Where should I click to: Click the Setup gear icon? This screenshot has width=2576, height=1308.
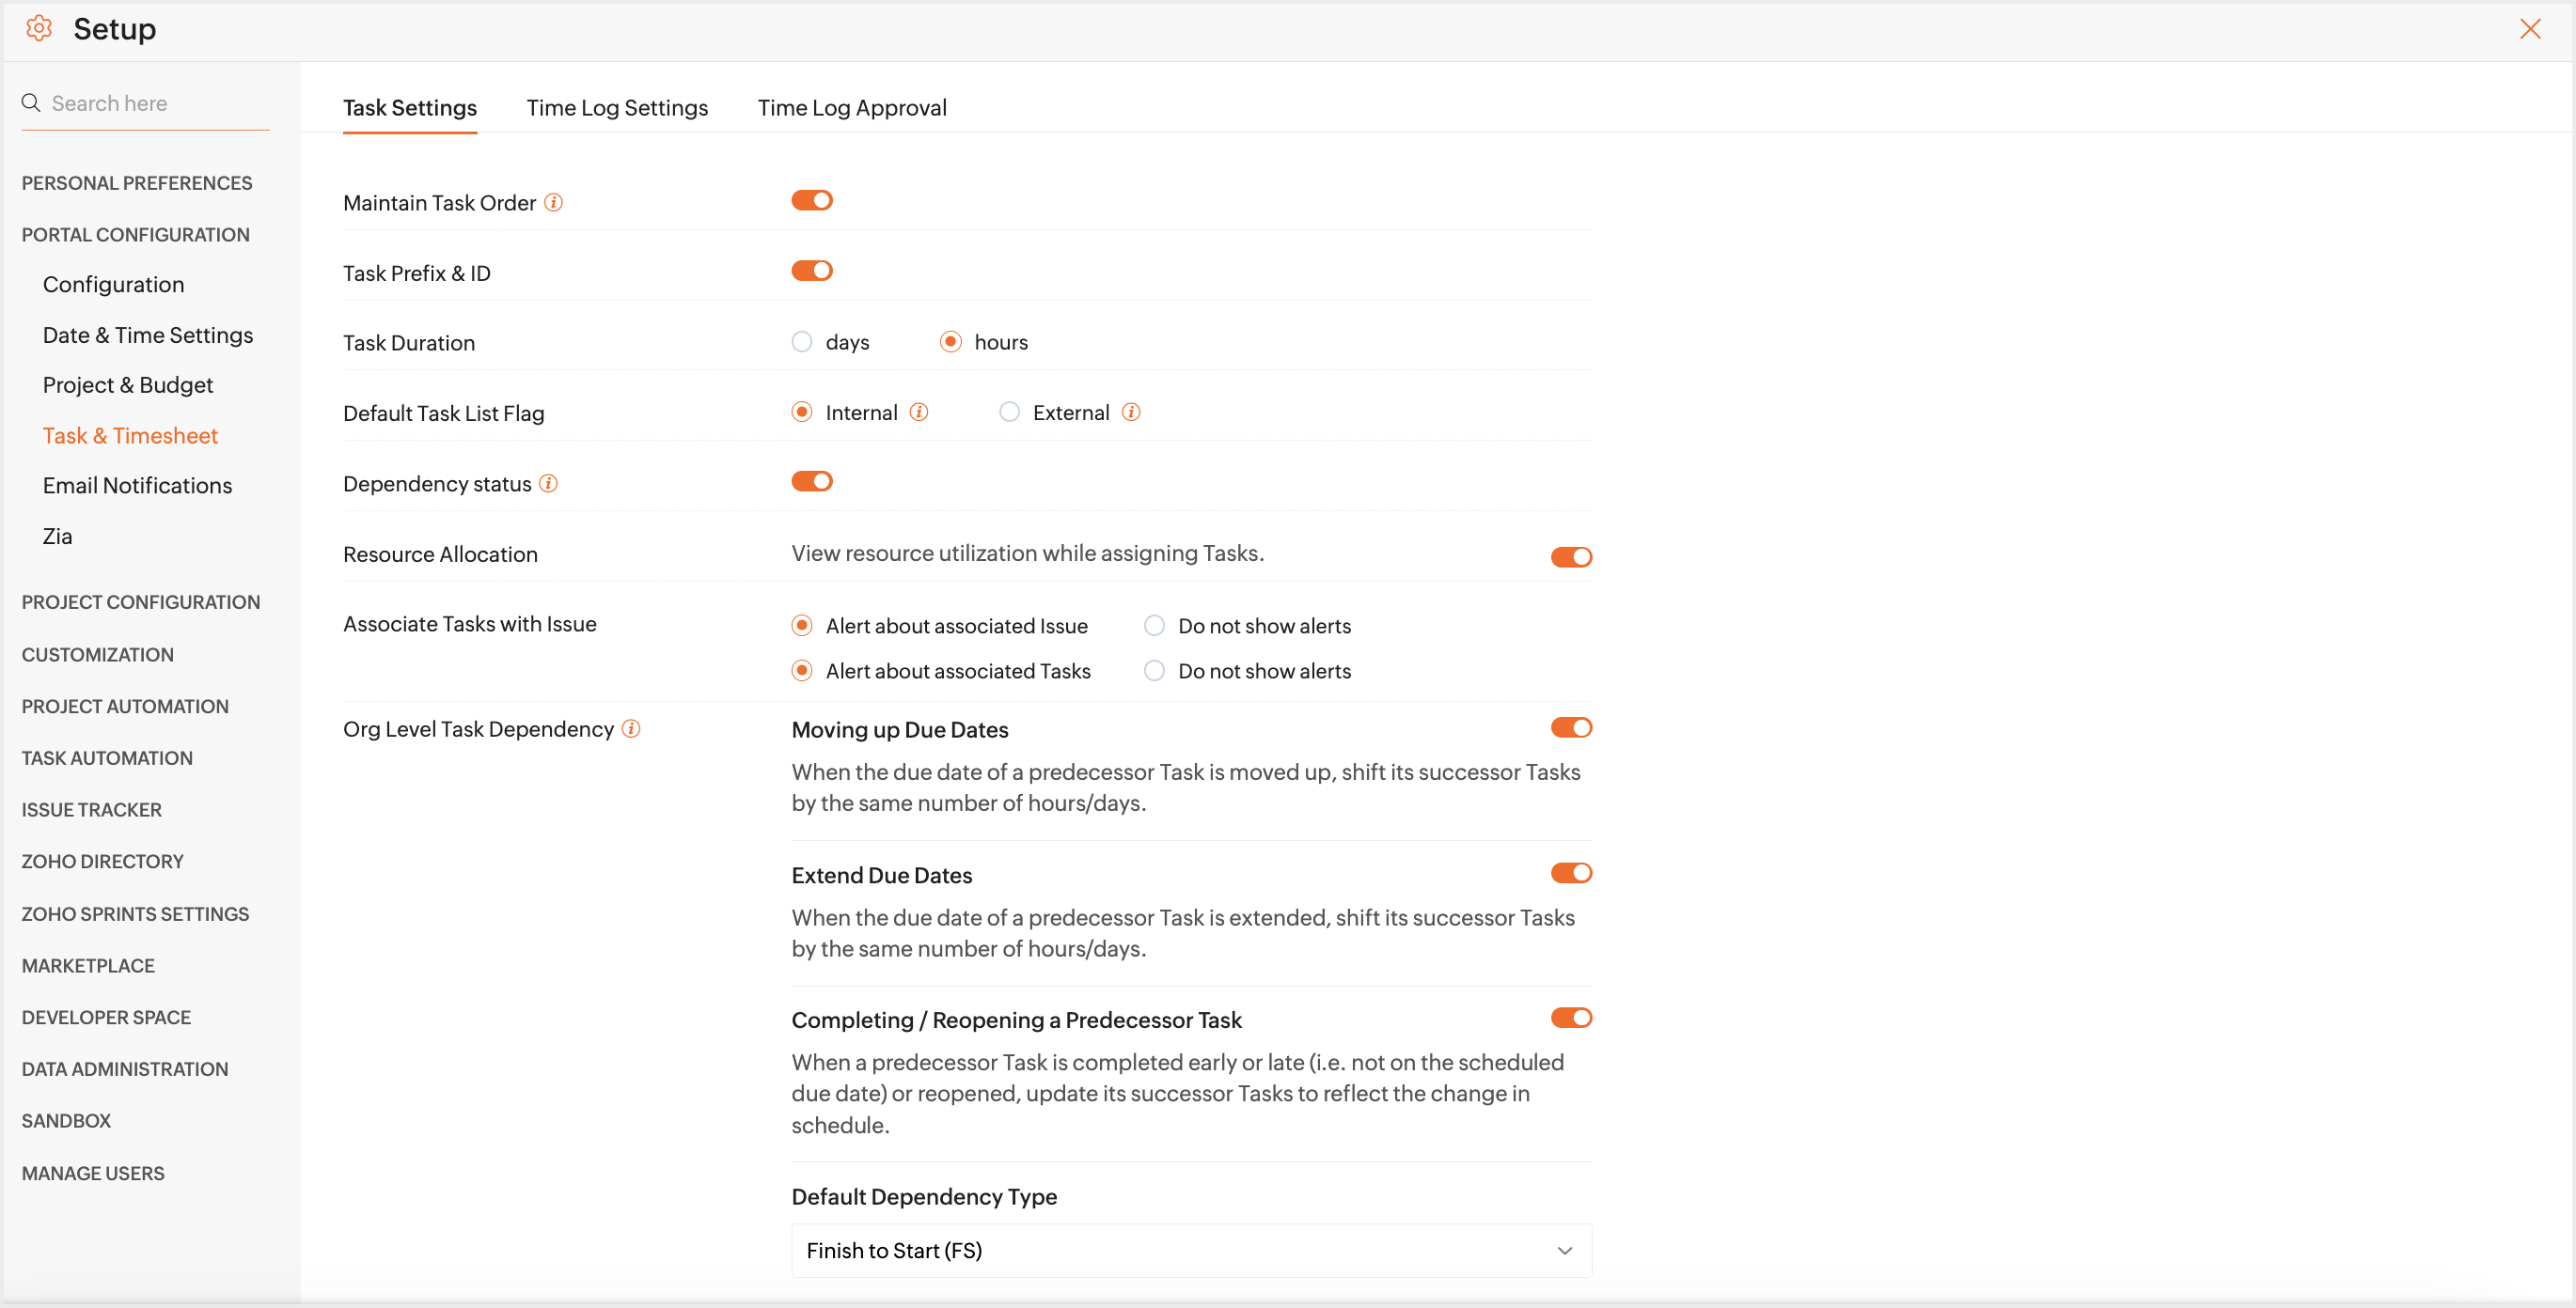point(39,28)
